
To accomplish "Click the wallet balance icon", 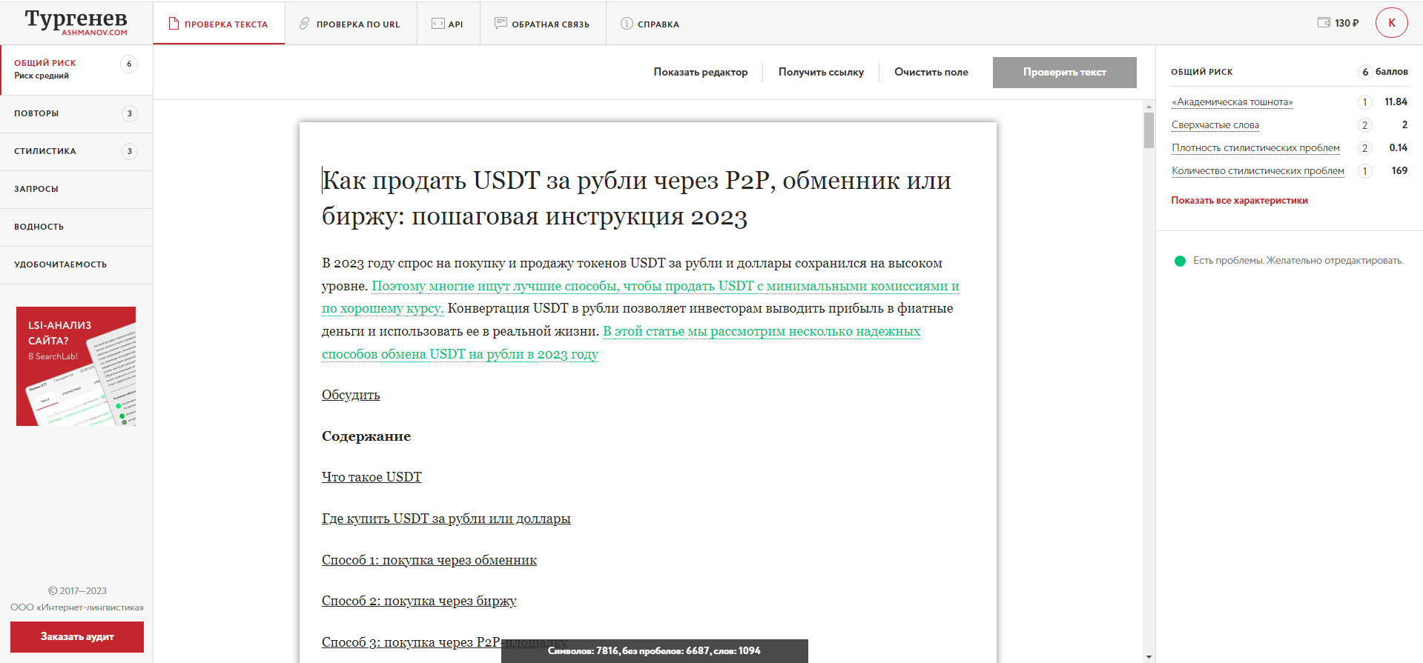I will [x=1324, y=23].
